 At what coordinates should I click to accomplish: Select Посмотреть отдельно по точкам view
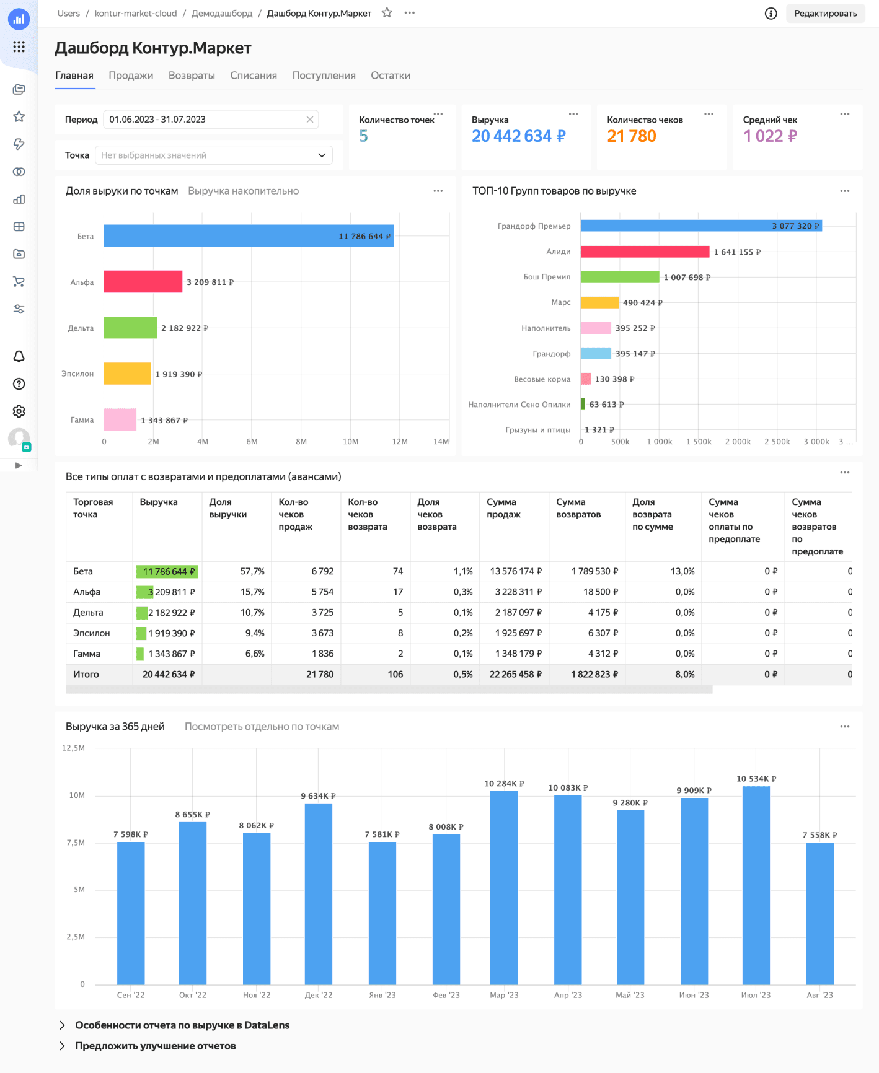(x=262, y=727)
